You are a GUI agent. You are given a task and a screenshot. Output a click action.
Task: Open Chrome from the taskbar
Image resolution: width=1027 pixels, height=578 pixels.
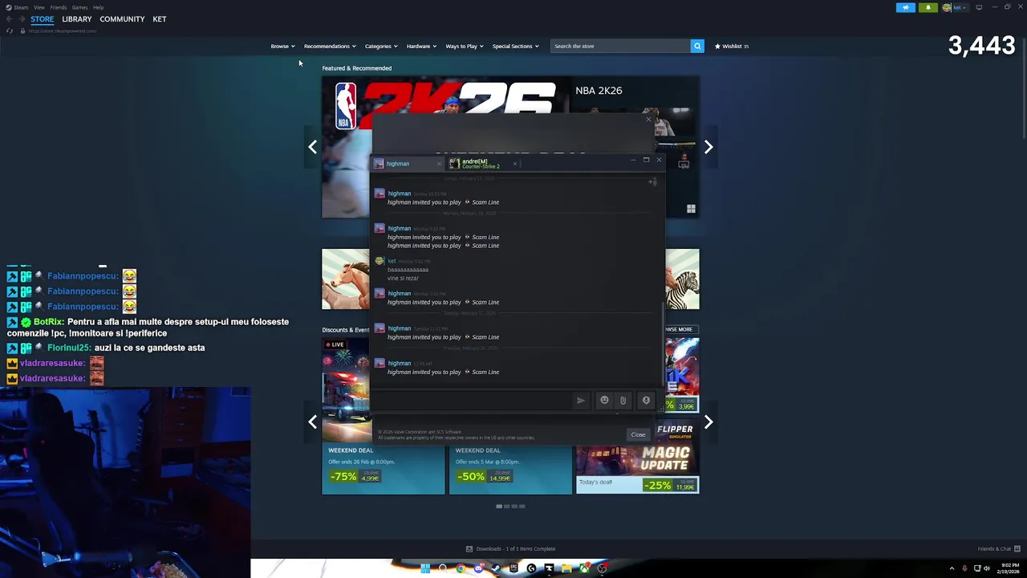coord(461,568)
